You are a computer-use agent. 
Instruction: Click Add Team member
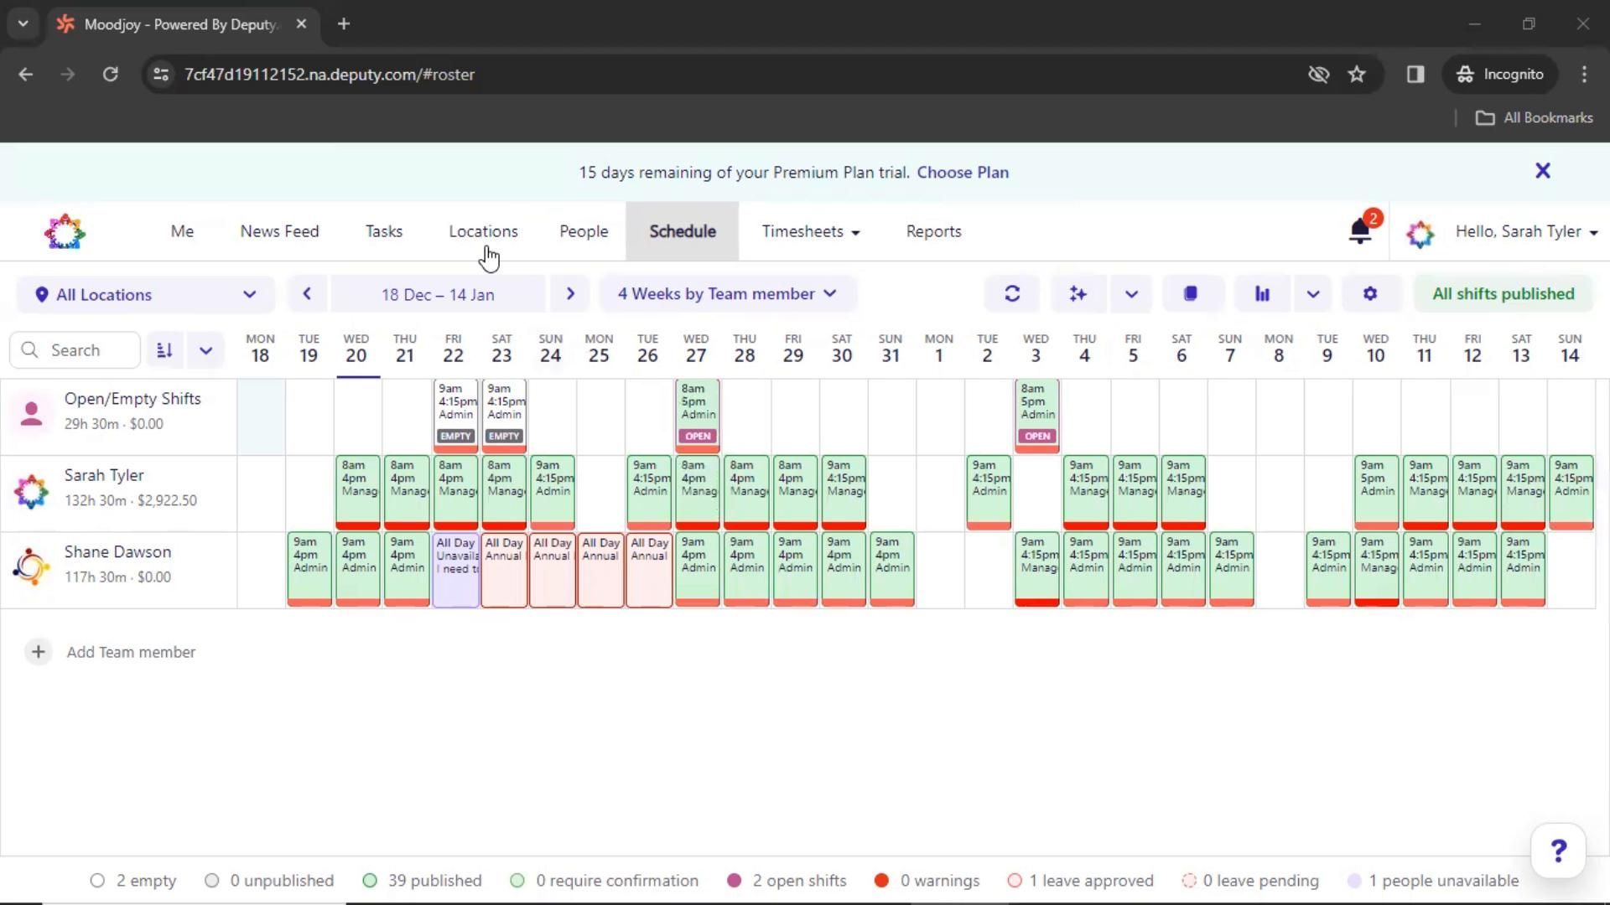coord(131,652)
